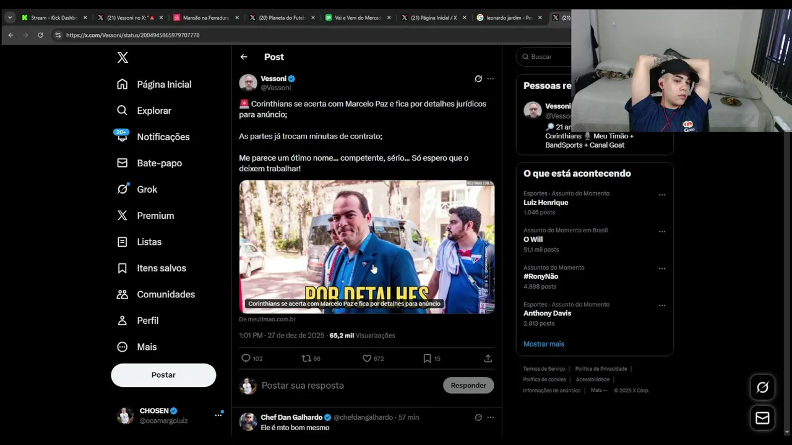
Task: Click Vessoni avatar on the post
Action: click(x=248, y=83)
